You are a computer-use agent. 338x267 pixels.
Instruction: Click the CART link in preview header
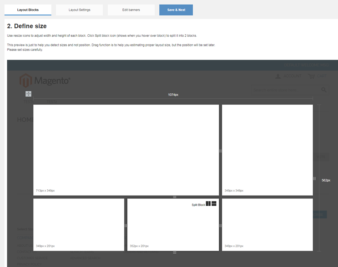pos(322,76)
